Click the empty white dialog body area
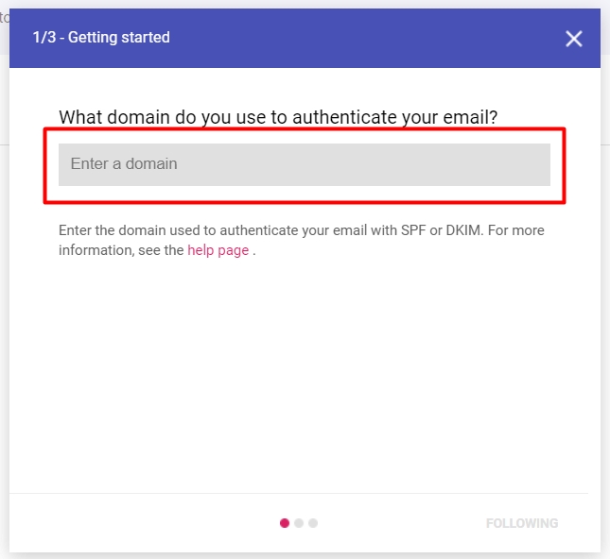 [x=304, y=378]
